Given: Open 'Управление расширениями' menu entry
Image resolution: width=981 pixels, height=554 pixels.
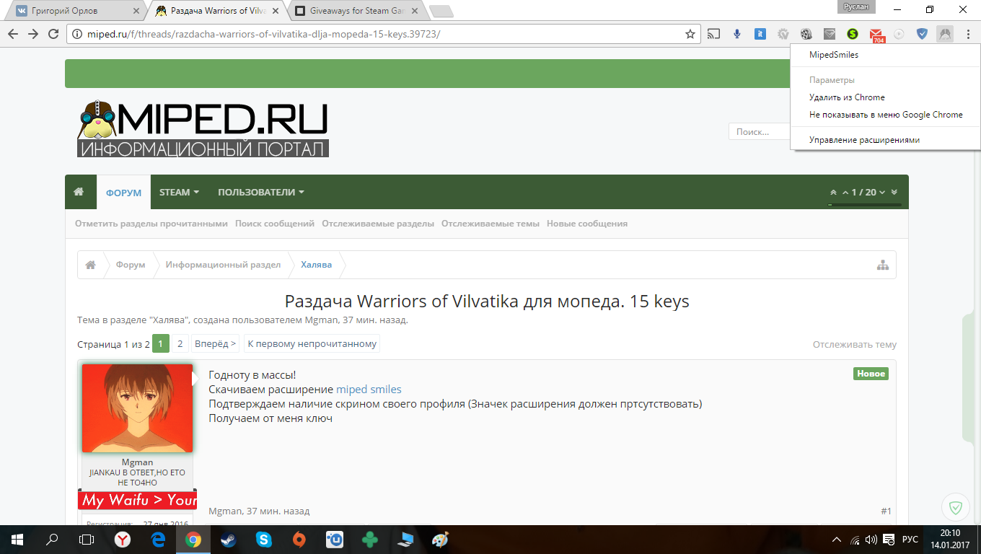Looking at the screenshot, I should coord(886,140).
